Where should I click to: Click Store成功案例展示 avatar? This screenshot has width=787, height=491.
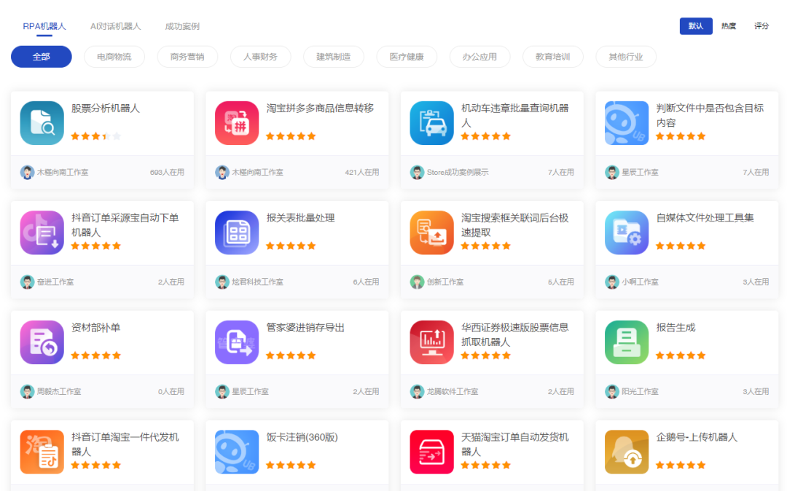click(417, 172)
